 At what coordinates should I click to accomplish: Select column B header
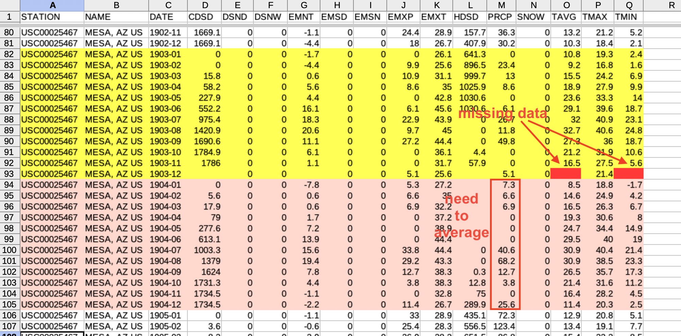[116, 5]
